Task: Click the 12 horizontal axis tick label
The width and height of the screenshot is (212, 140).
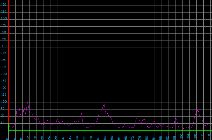Action: (28, 138)
